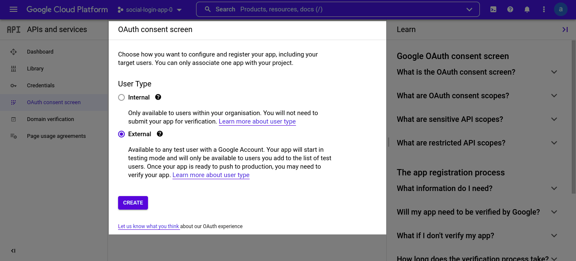The height and width of the screenshot is (261, 576).
Task: Click the CREATE button
Action: pyautogui.click(x=133, y=203)
